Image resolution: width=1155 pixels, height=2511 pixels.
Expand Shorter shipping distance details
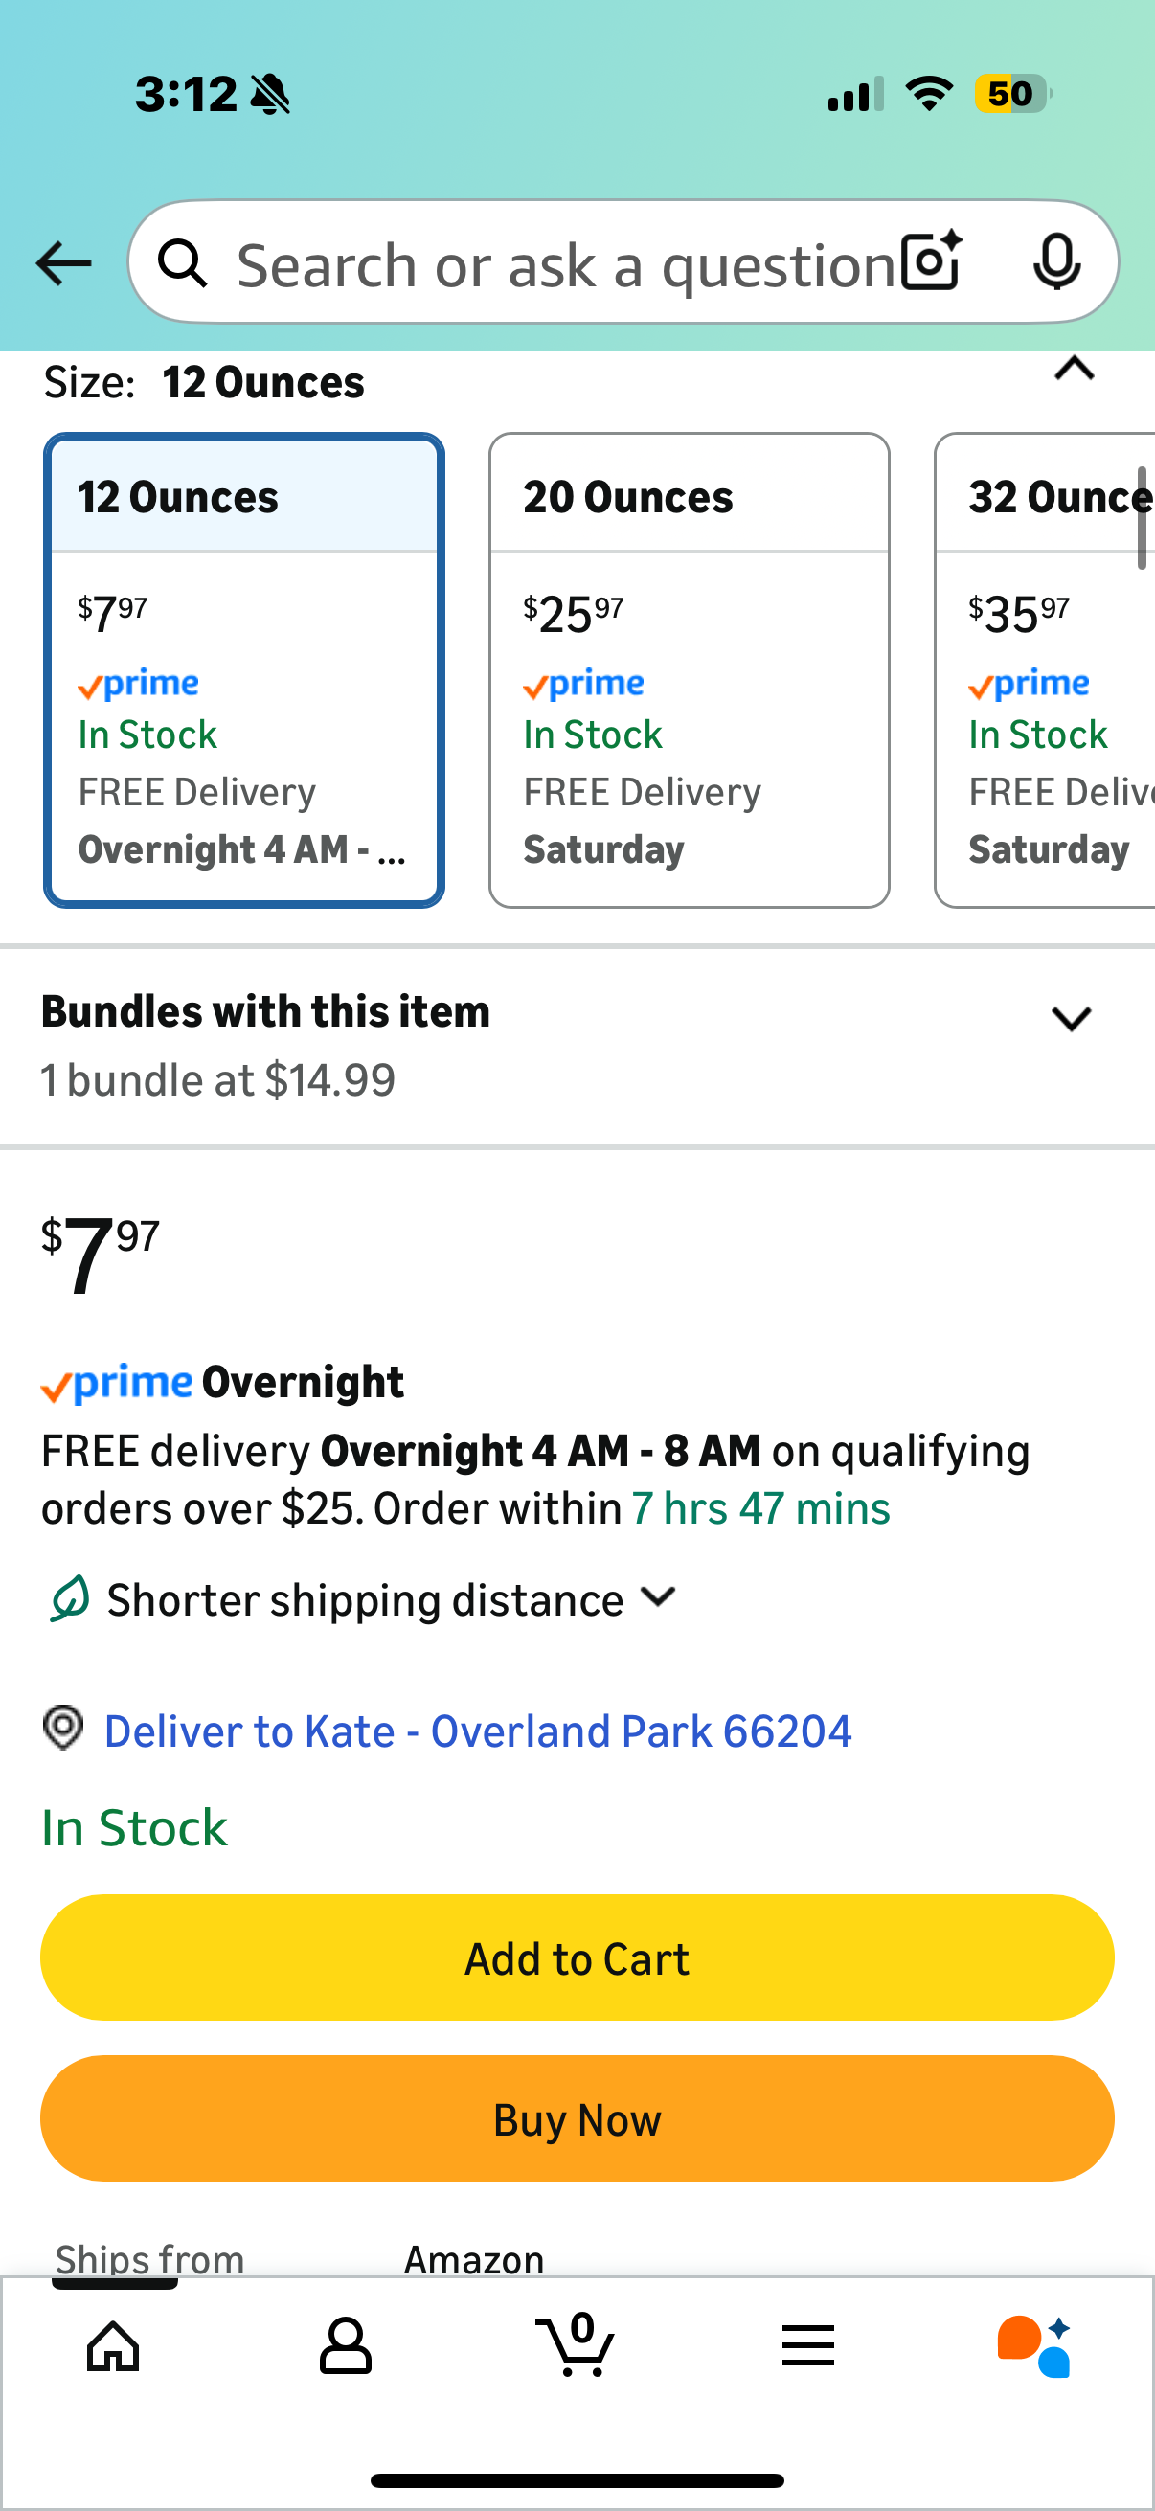tap(660, 1596)
